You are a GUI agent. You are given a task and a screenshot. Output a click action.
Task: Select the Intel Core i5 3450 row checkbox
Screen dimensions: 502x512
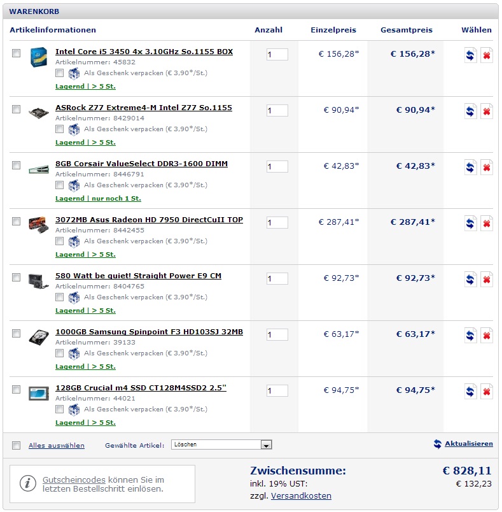coord(16,53)
